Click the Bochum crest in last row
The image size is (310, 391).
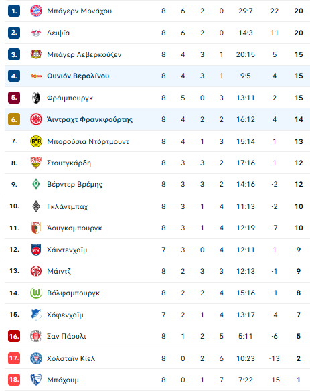(36, 380)
